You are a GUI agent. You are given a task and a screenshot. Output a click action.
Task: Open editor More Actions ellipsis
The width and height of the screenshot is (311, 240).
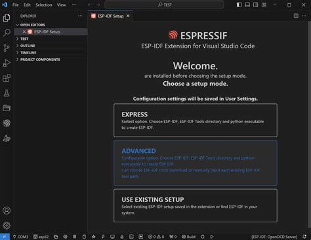(x=304, y=16)
